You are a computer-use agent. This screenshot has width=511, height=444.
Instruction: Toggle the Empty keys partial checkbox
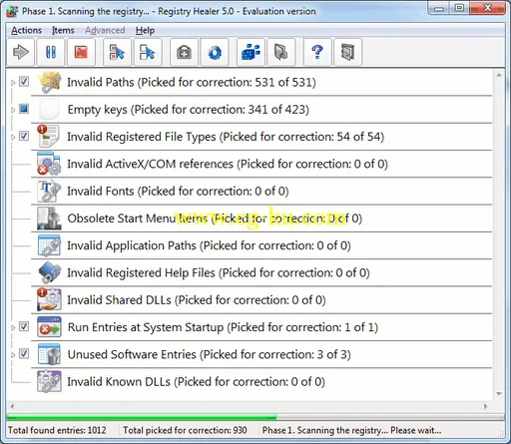point(24,109)
